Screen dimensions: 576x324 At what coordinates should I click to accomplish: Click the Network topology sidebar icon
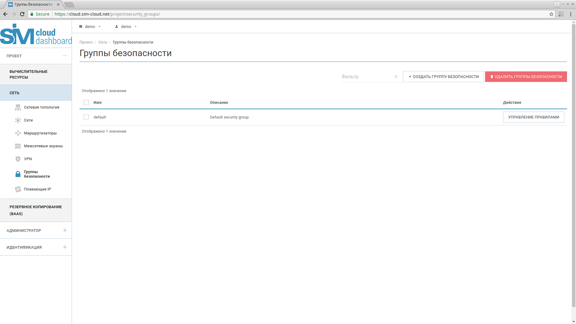[18, 107]
